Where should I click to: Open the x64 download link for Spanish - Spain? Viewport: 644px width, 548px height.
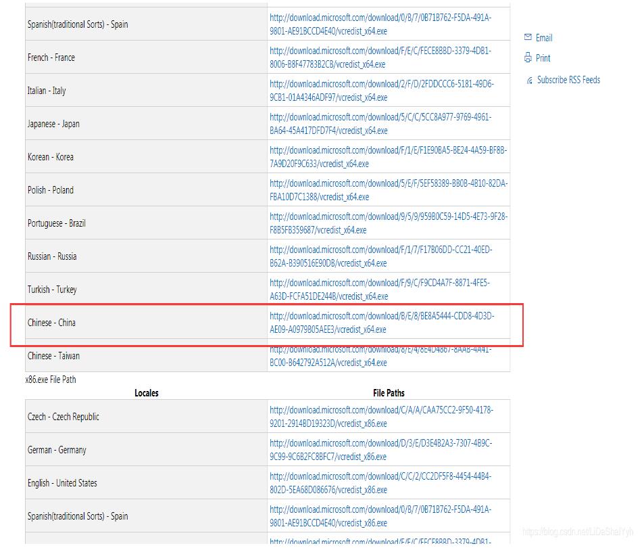tap(380, 24)
